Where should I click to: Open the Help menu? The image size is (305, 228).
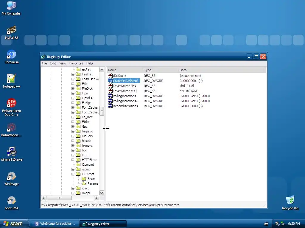click(x=89, y=63)
